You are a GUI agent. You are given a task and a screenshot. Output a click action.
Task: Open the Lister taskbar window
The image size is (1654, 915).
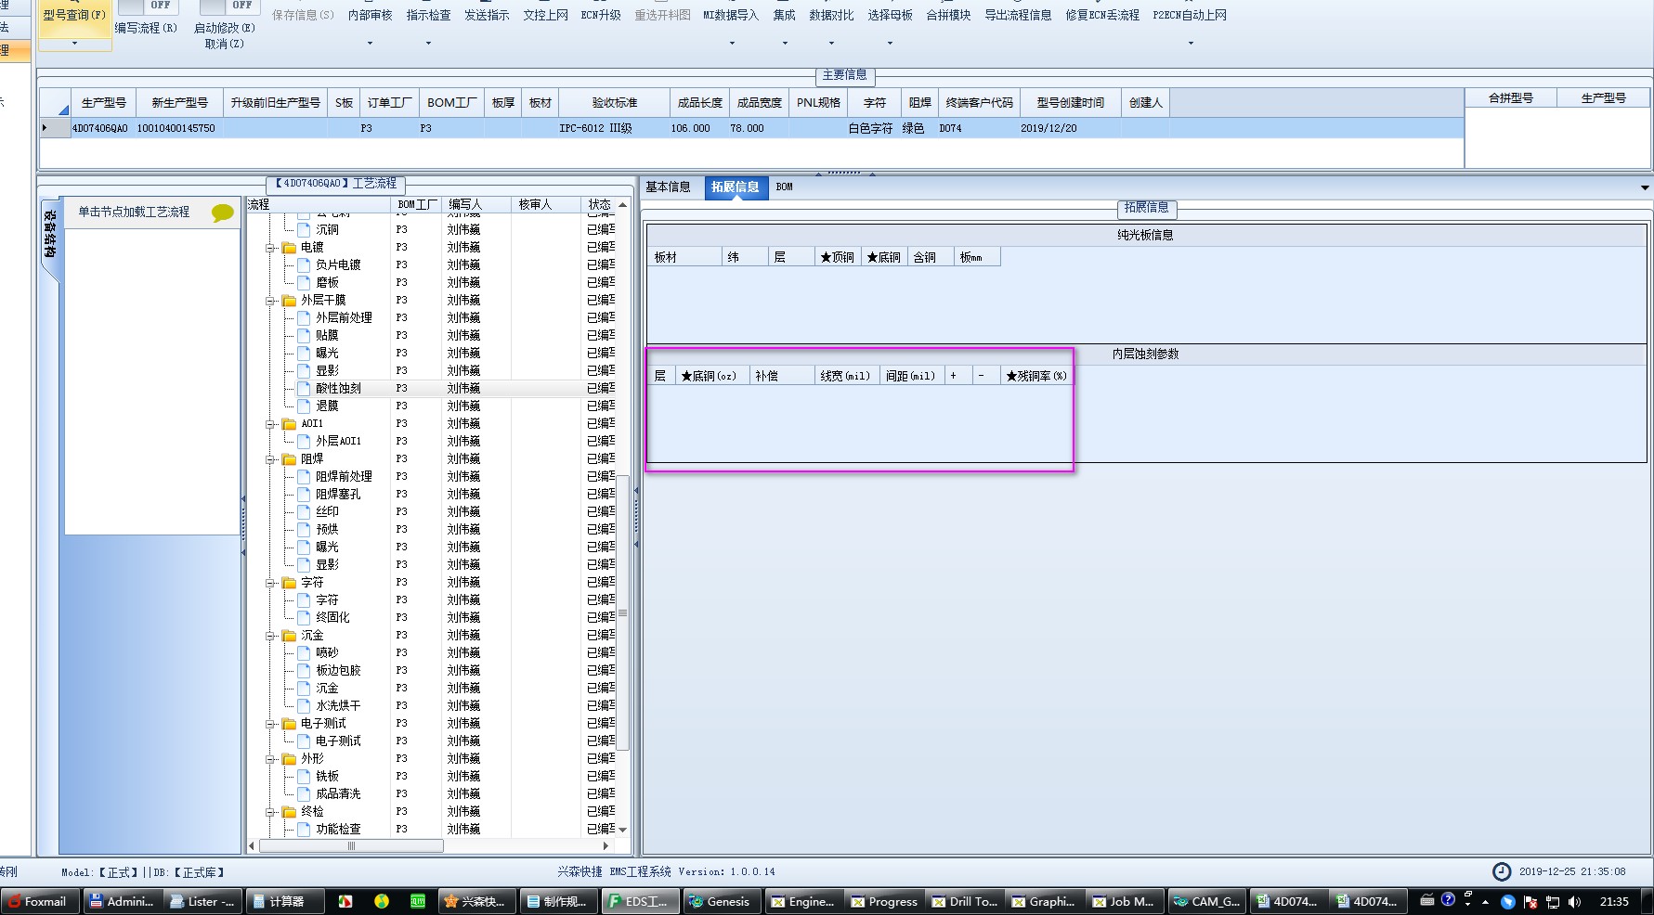[203, 901]
